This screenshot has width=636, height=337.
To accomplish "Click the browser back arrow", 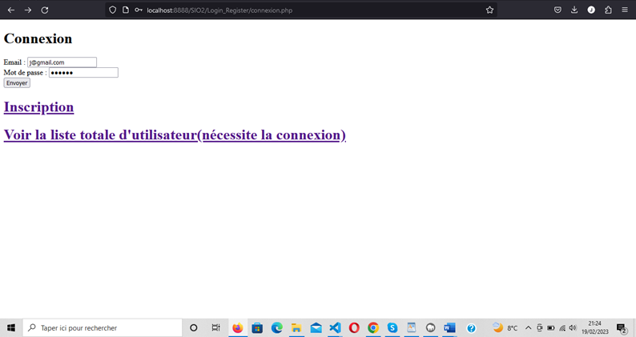I will [11, 10].
